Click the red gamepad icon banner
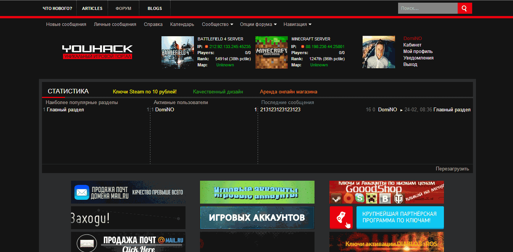 point(341,218)
